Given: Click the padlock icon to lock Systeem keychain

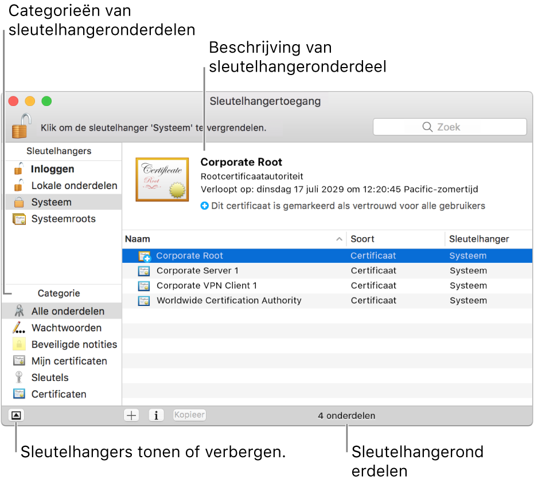Looking at the screenshot, I should (x=21, y=126).
